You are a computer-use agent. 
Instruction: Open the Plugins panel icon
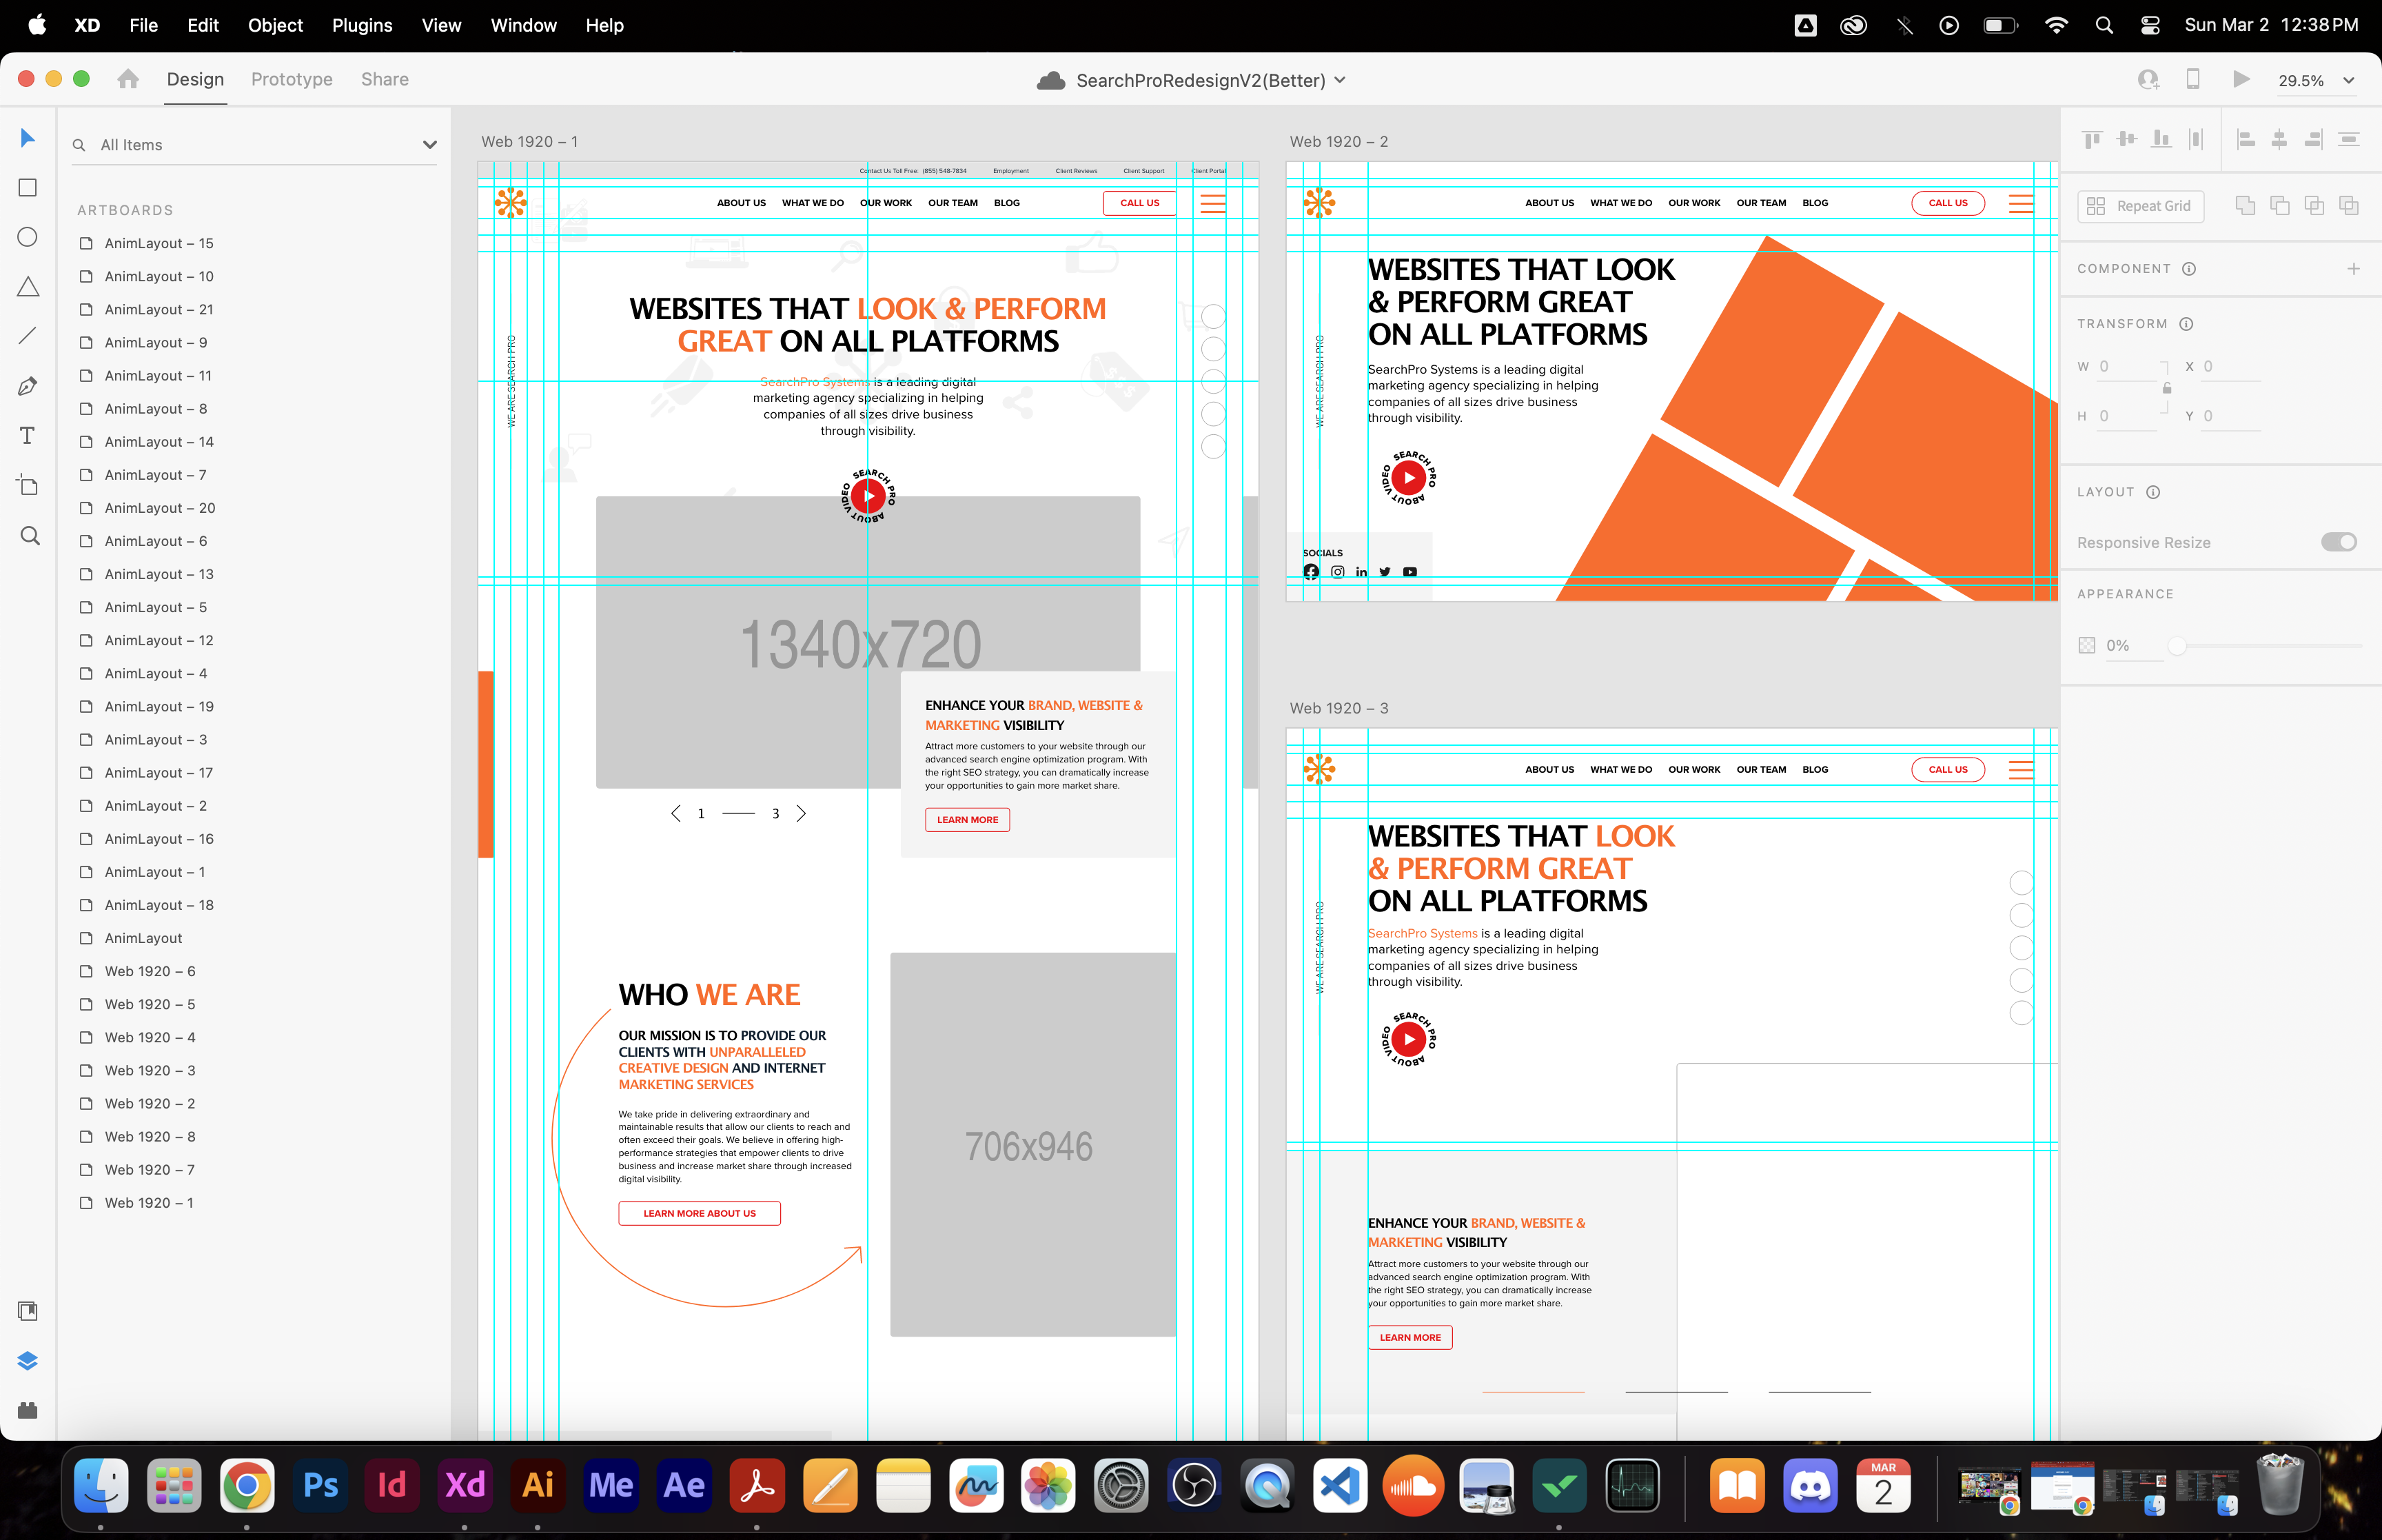tap(28, 1410)
